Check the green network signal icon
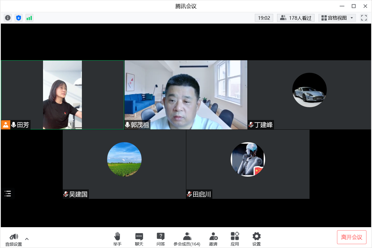 [x=29, y=18]
